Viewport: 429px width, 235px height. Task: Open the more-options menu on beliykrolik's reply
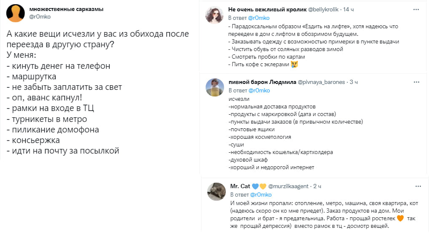416,9
